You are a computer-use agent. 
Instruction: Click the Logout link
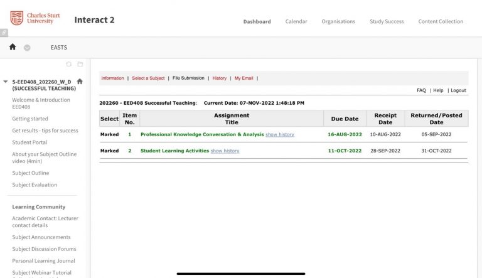pyautogui.click(x=458, y=90)
